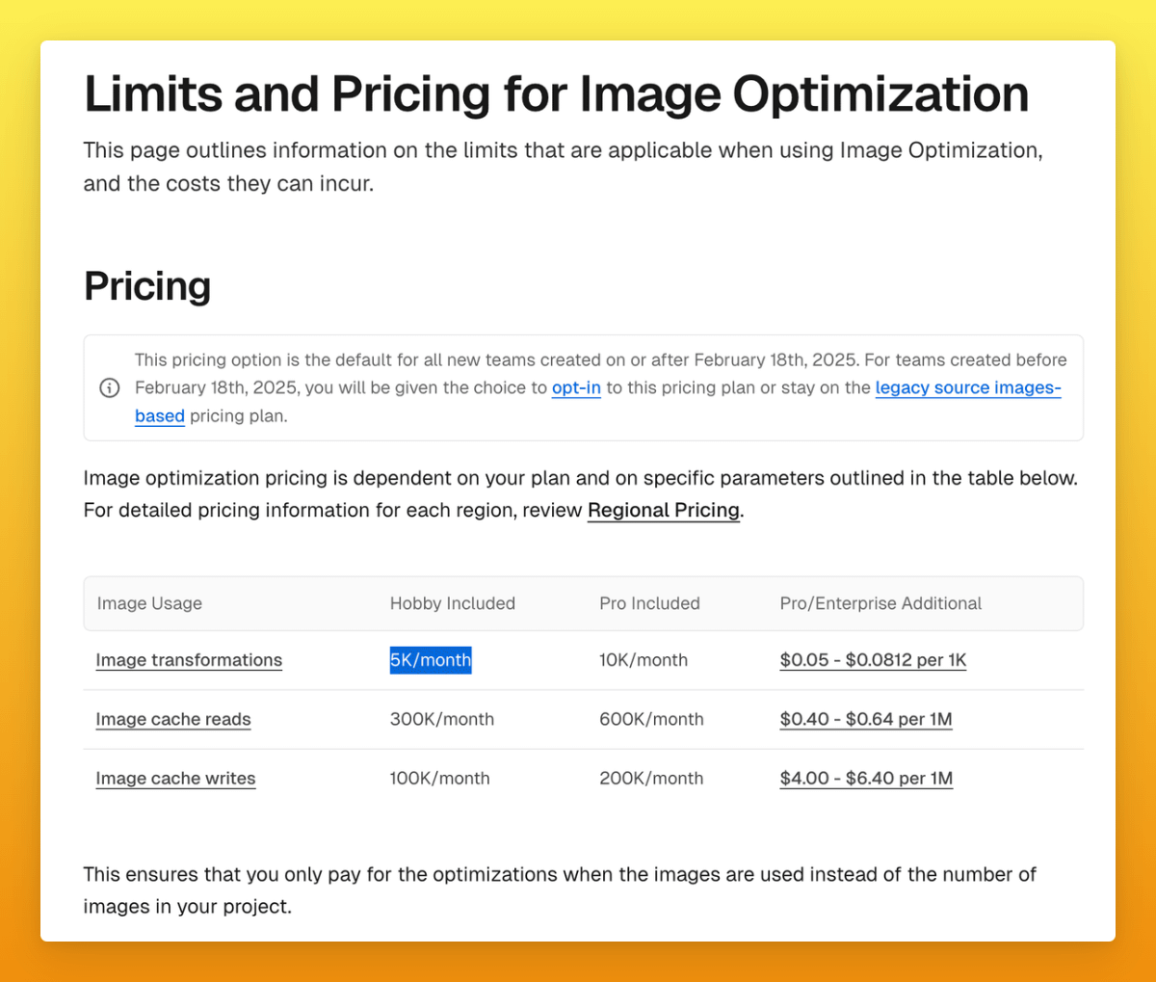Open the Regional Pricing page

pyautogui.click(x=663, y=510)
